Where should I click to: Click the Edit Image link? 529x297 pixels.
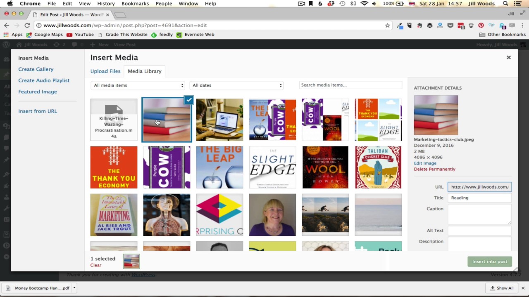tap(425, 163)
